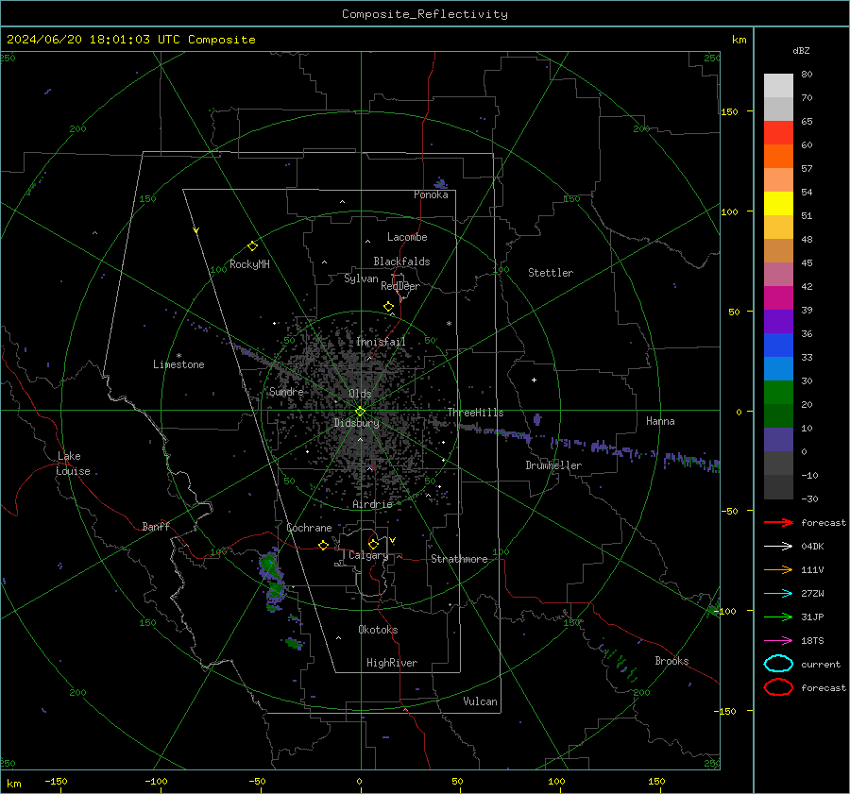The height and width of the screenshot is (794, 850).
Task: Click the Lacombe town label
Action: pyautogui.click(x=407, y=237)
